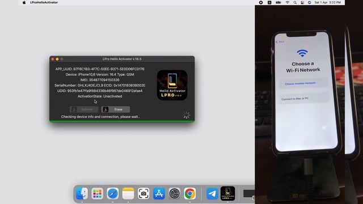363x204 pixels.
Task: Click the Erase button
Action: pos(116,109)
